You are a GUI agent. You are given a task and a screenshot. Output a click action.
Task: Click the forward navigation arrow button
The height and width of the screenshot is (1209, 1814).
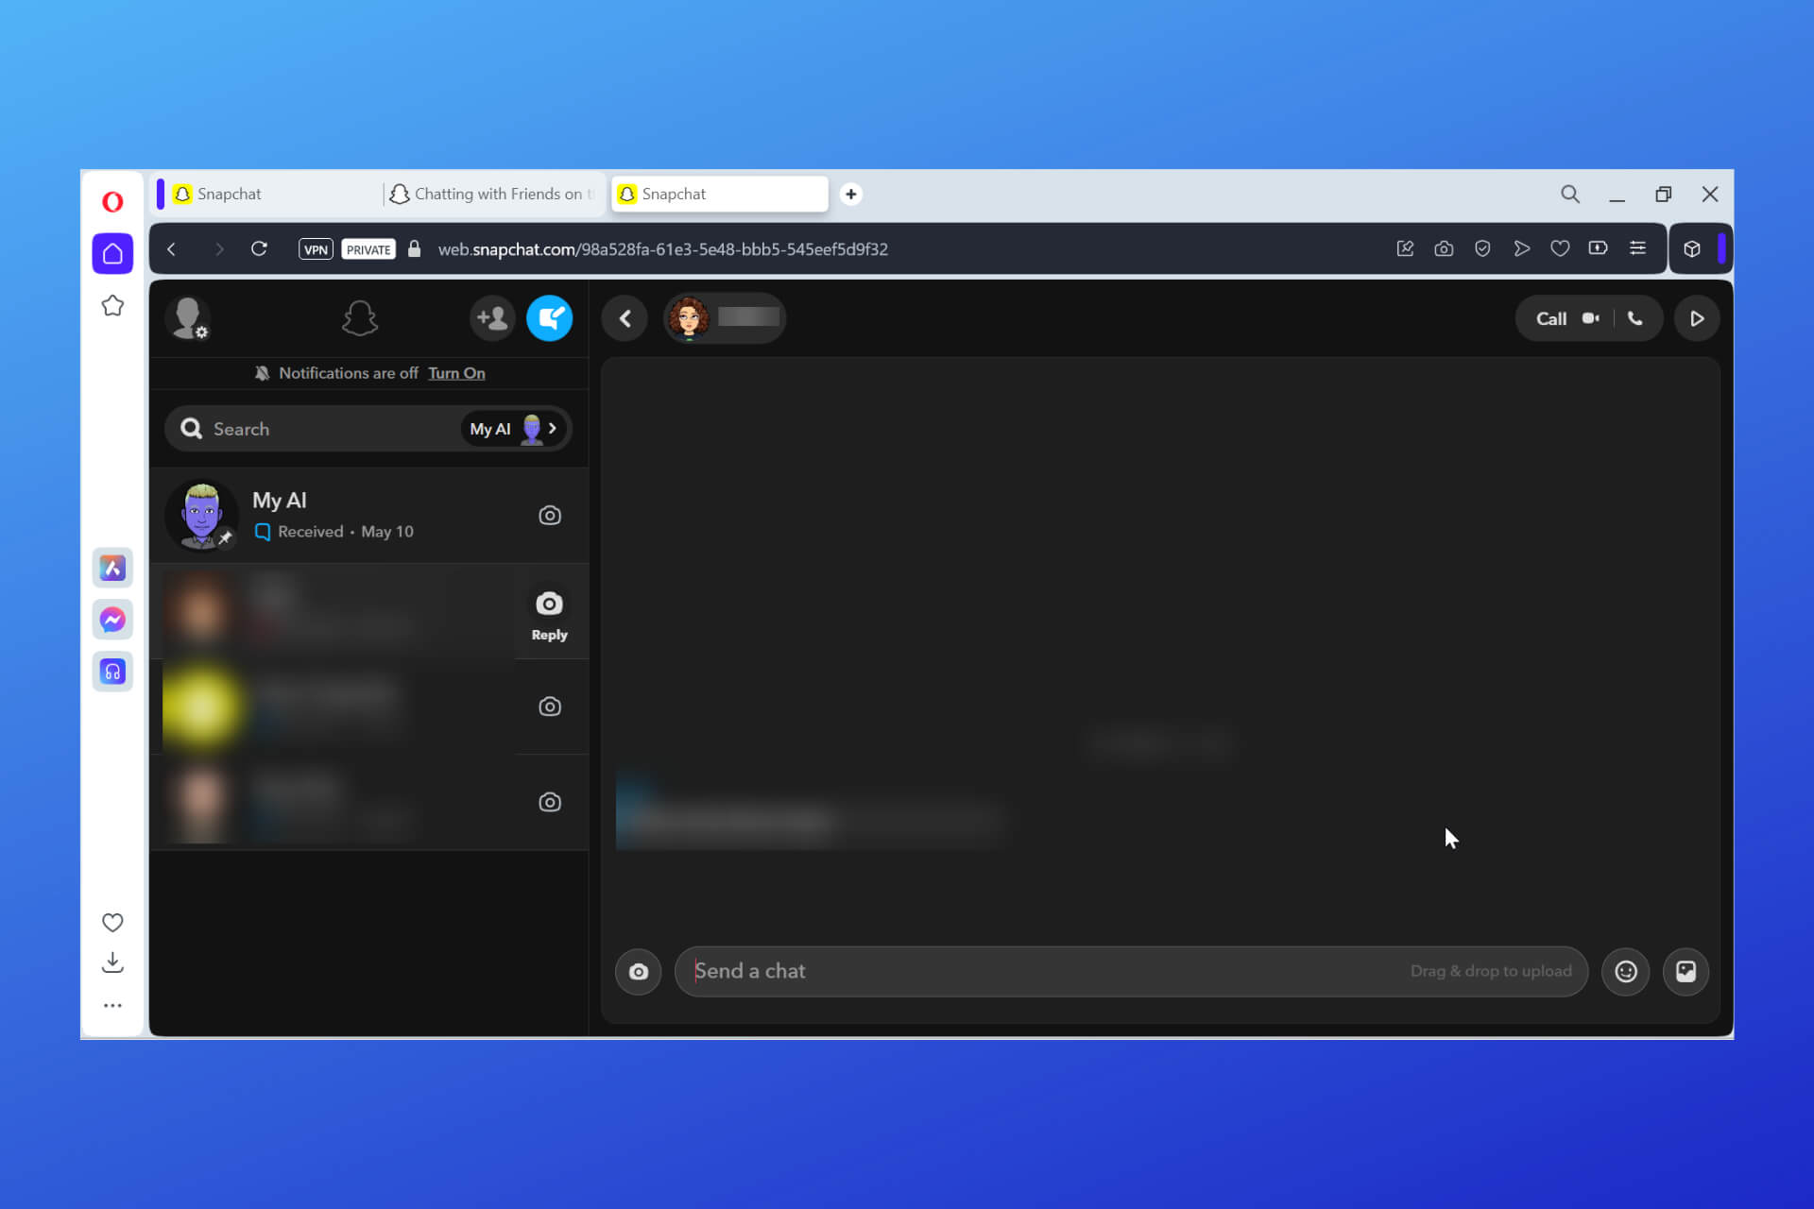tap(218, 248)
